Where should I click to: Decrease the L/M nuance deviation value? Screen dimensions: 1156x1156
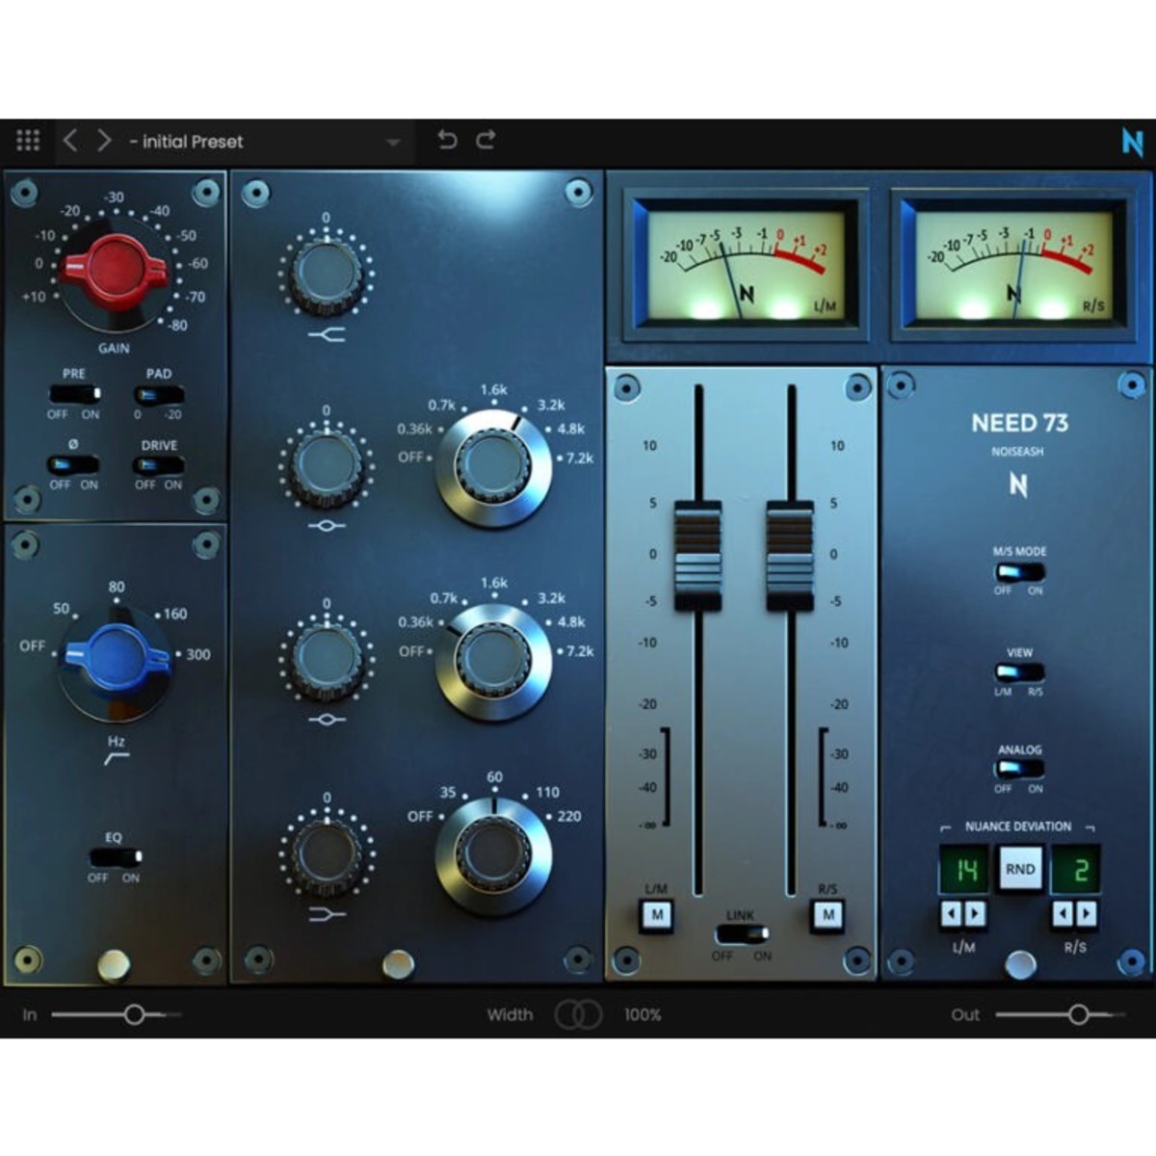coord(951,913)
